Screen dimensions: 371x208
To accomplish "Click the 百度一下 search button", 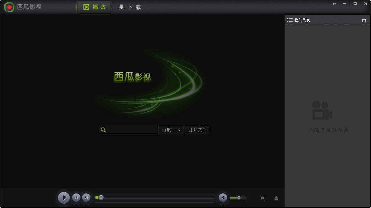I will tap(171, 130).
